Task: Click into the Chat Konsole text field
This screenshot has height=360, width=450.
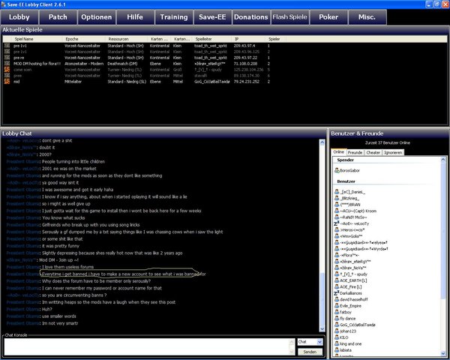Action: (146, 346)
